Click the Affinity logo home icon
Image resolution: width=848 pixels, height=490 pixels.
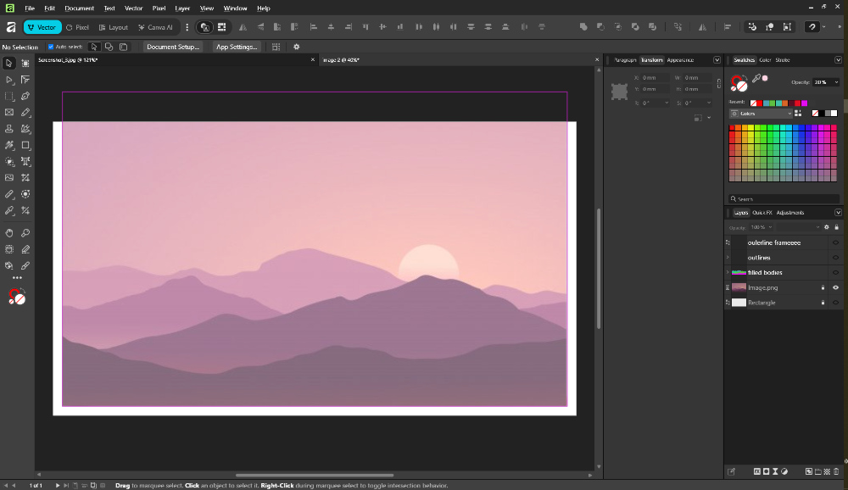tap(11, 27)
